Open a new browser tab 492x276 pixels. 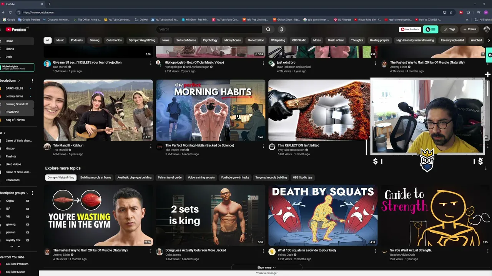click(49, 4)
